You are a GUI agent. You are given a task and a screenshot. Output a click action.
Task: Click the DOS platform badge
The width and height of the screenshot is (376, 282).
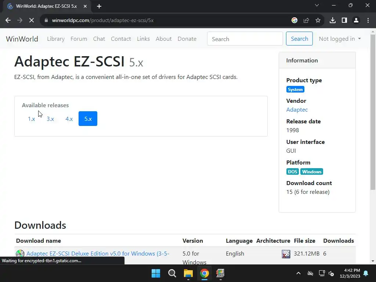292,172
